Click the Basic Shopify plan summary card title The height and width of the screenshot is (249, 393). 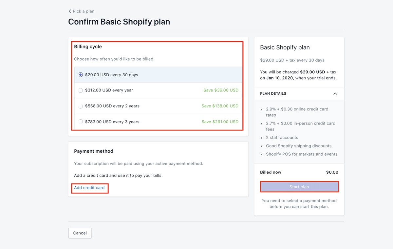(x=285, y=48)
